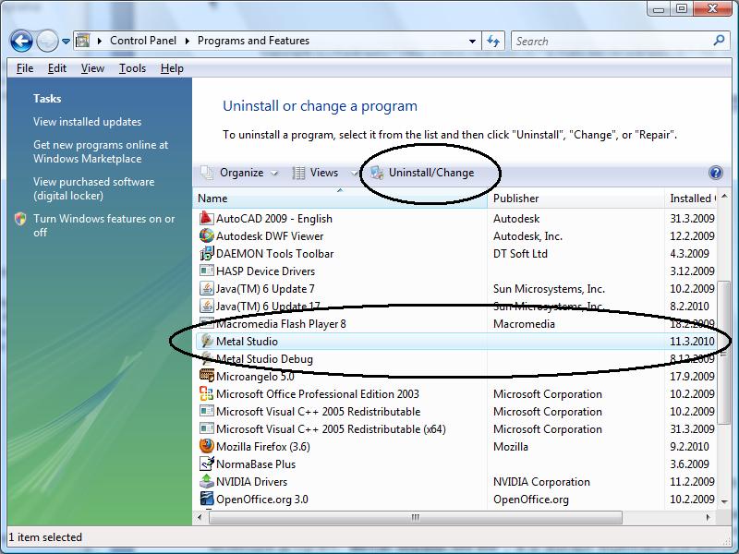Click the horizontal scrollbar thumb
The width and height of the screenshot is (739, 554).
(x=415, y=517)
